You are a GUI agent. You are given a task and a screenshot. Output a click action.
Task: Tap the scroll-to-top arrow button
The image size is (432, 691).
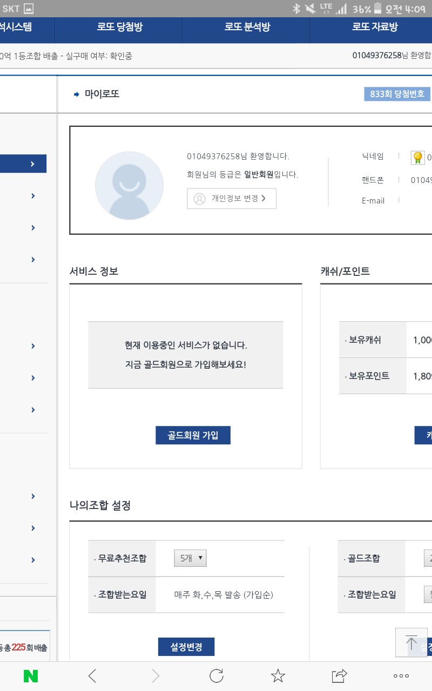(411, 642)
